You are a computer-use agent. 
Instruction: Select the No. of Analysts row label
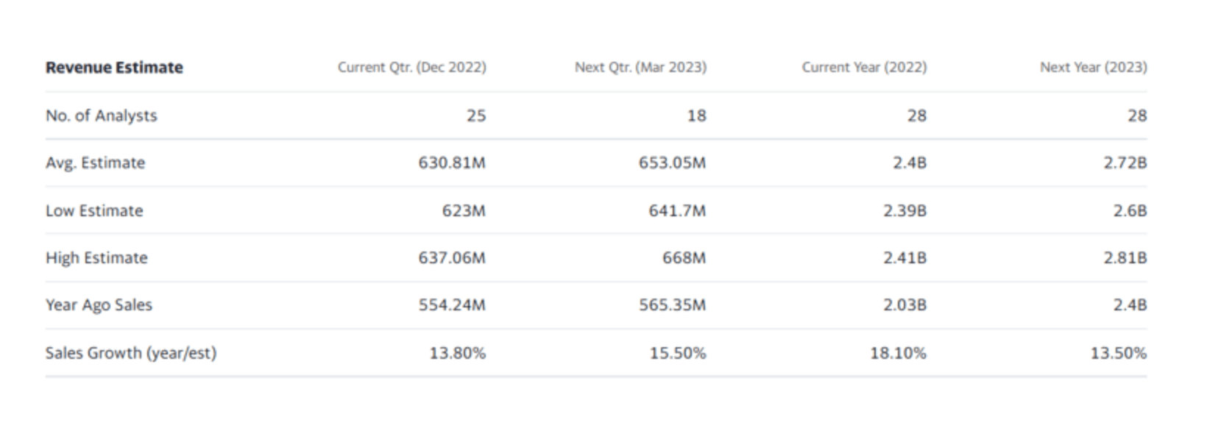(x=102, y=115)
